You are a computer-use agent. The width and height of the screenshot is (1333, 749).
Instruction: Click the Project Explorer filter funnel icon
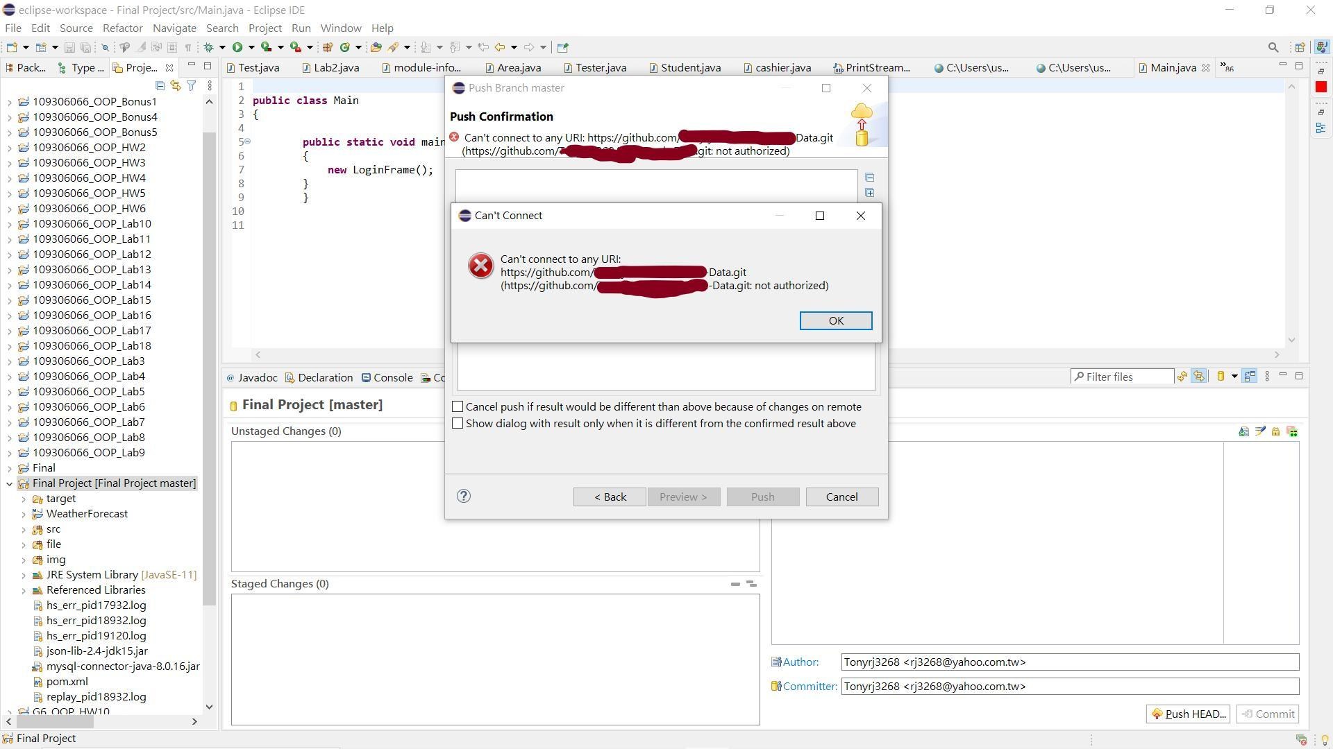[191, 85]
